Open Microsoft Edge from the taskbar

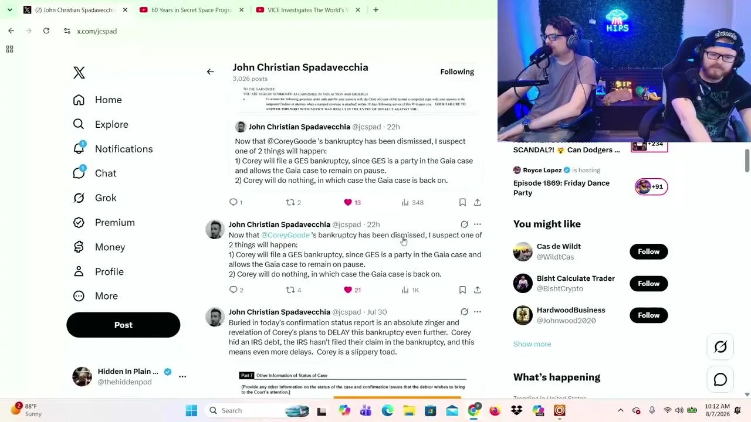tap(387, 411)
